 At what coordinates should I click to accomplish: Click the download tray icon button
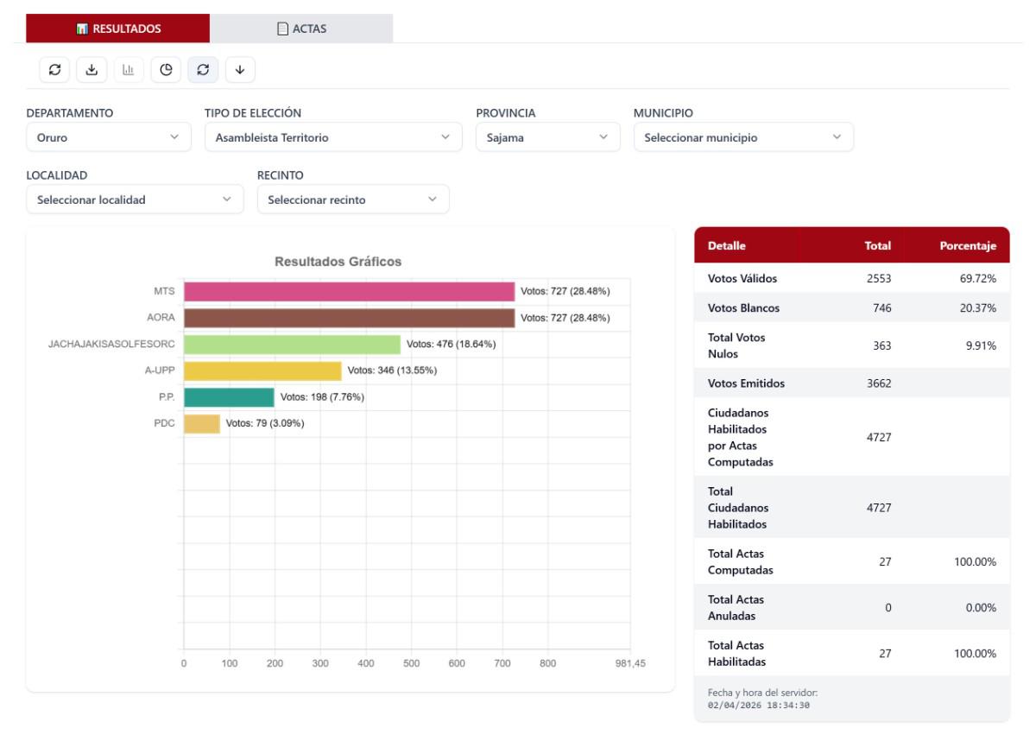coord(92,70)
